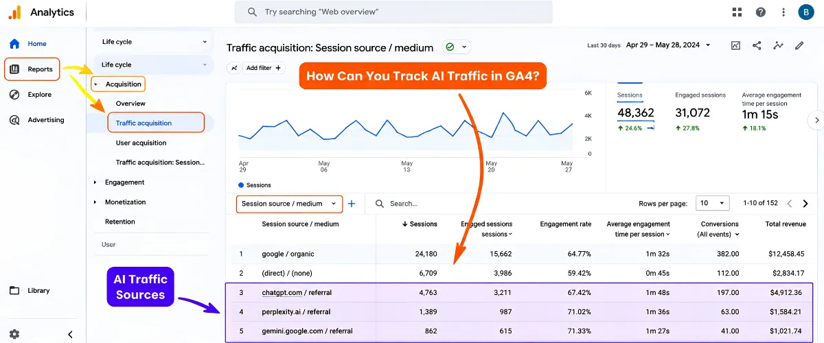
Task: Share this report icon
Action: coord(757,45)
